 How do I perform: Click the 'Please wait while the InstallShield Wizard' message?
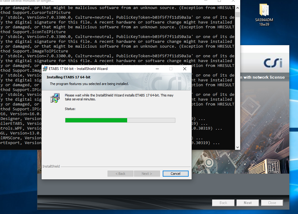tap(119, 97)
